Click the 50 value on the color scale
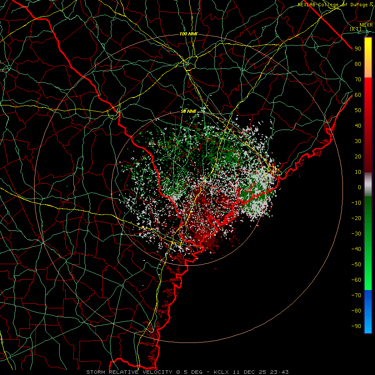 pyautogui.click(x=358, y=110)
